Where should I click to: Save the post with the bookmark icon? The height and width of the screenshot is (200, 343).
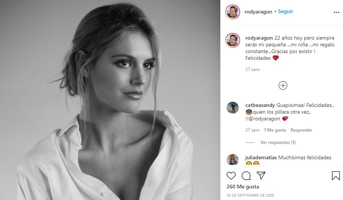click(x=336, y=175)
